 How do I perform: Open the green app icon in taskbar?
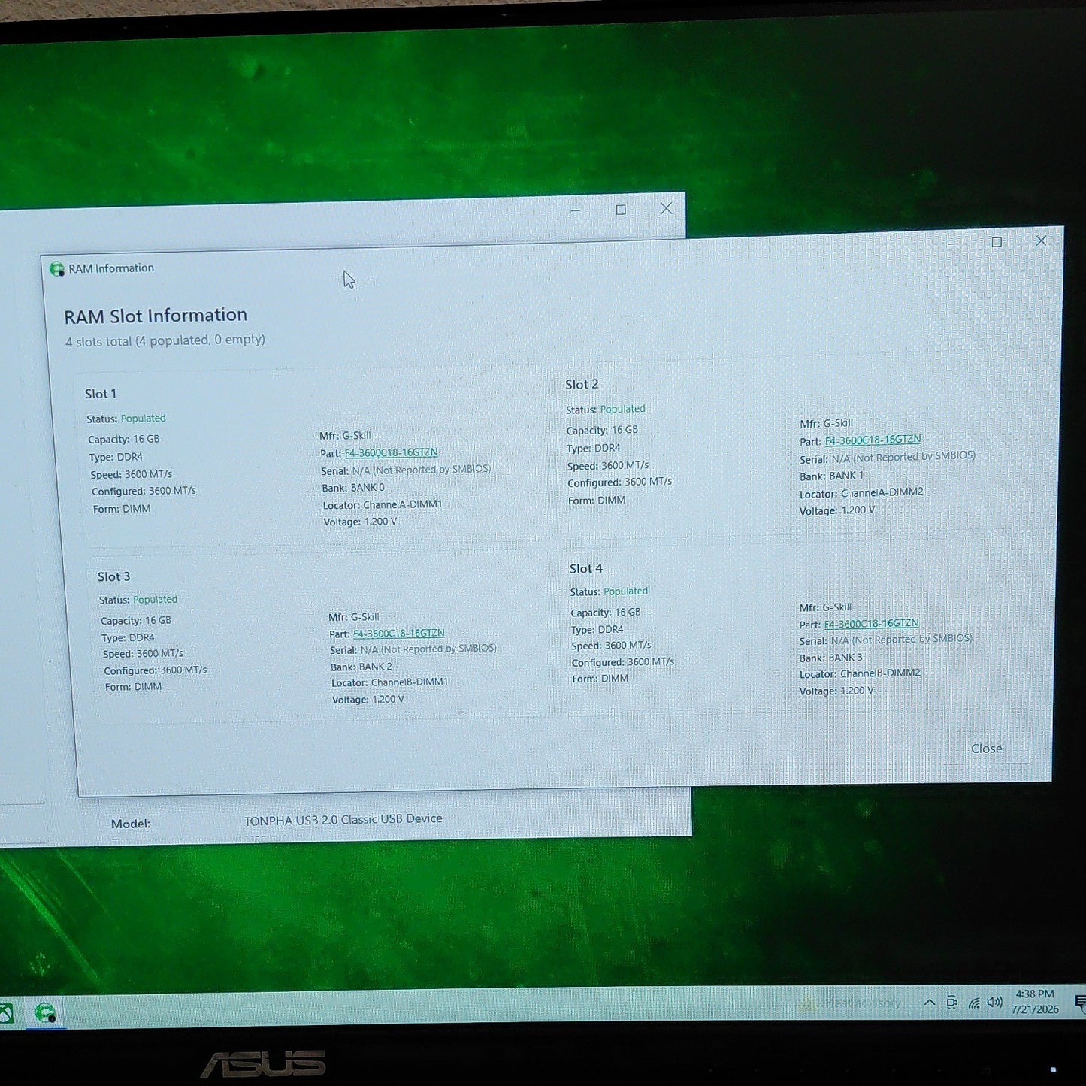[46, 1013]
